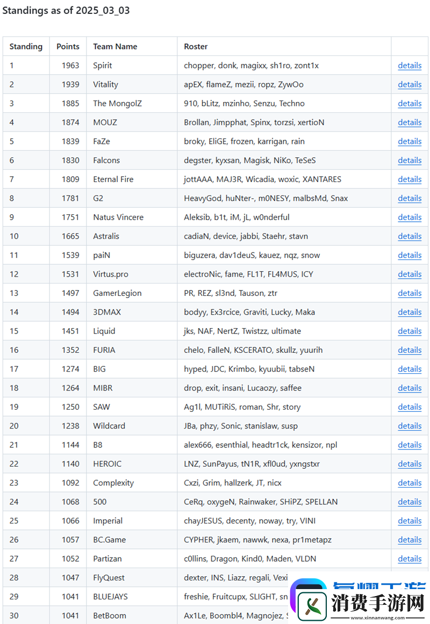Open details link for paiN

coord(409,255)
